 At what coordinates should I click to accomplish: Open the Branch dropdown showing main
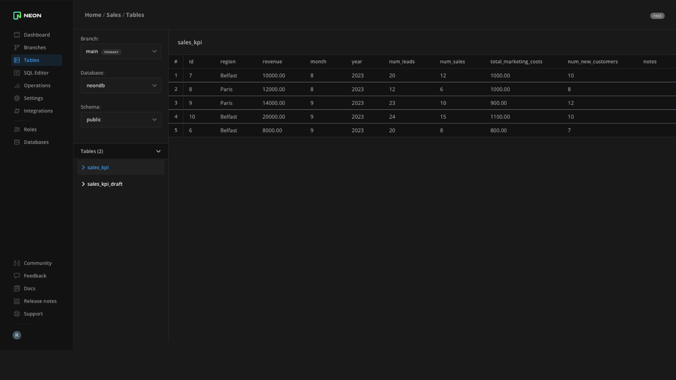coord(121,52)
